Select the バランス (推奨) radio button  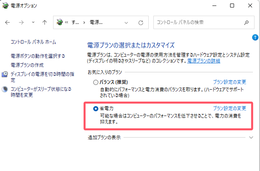point(96,82)
